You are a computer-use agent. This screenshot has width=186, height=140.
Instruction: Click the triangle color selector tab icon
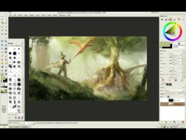170,20
